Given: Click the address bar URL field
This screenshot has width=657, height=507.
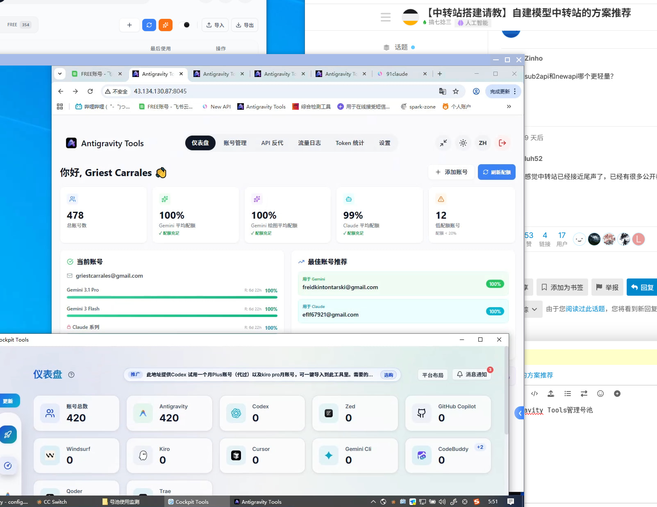Looking at the screenshot, I should pos(283,91).
